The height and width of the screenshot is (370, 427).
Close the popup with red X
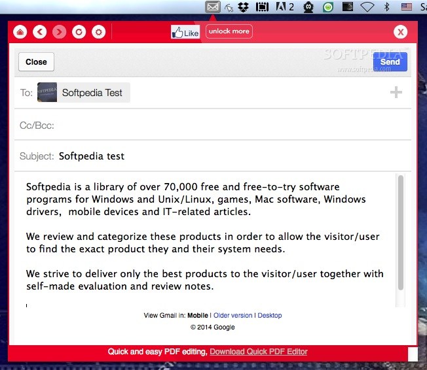[x=401, y=32]
